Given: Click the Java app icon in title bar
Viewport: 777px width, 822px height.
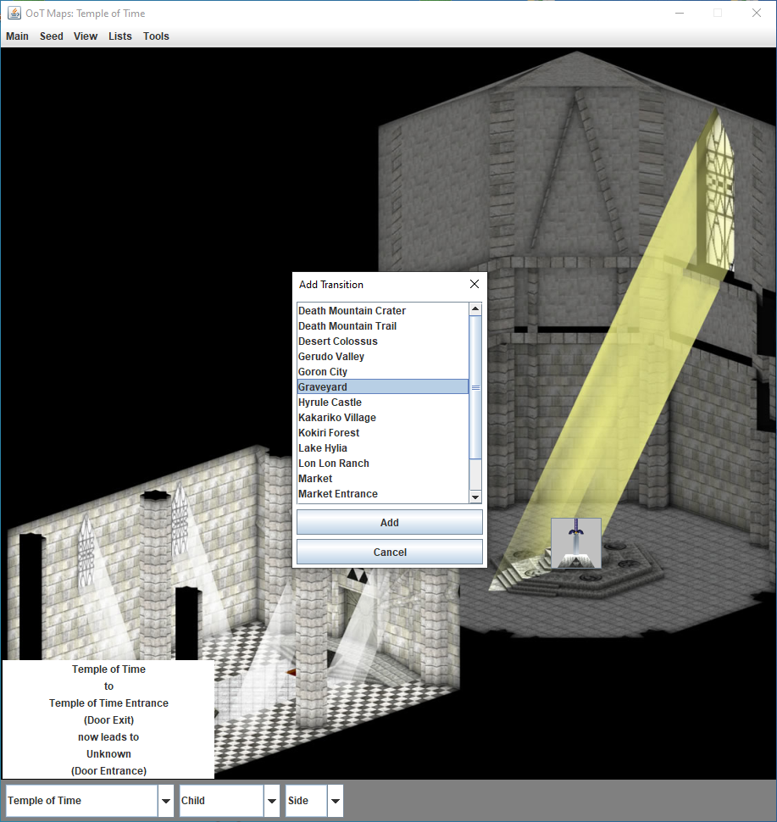Looking at the screenshot, I should (14, 13).
